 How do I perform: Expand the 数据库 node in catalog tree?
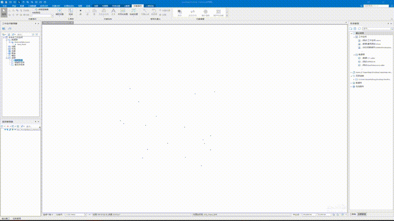pyautogui.click(x=351, y=83)
